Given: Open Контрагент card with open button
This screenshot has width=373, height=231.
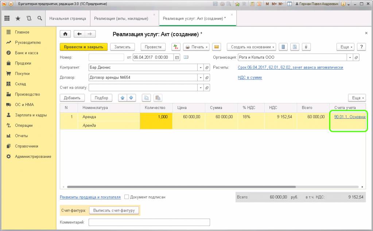Looking at the screenshot, I should coord(207,67).
